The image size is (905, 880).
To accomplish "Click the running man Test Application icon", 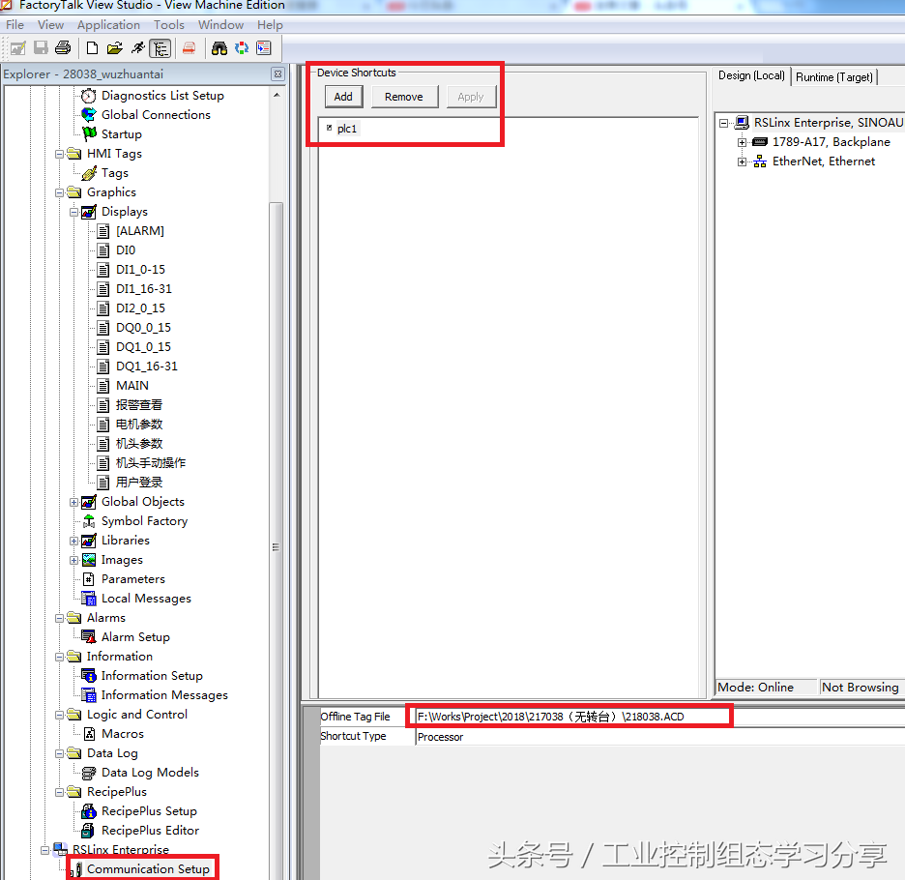I will 137,47.
